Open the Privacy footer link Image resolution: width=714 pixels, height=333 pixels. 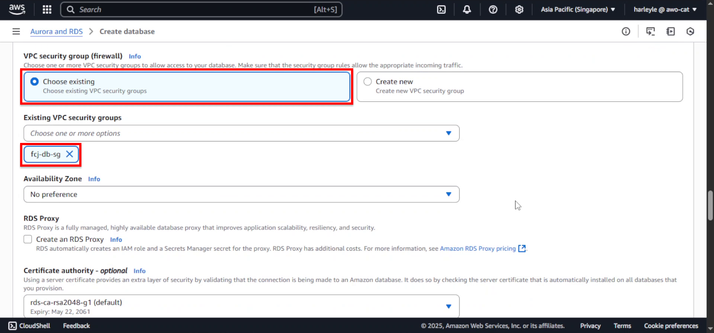pyautogui.click(x=590, y=326)
